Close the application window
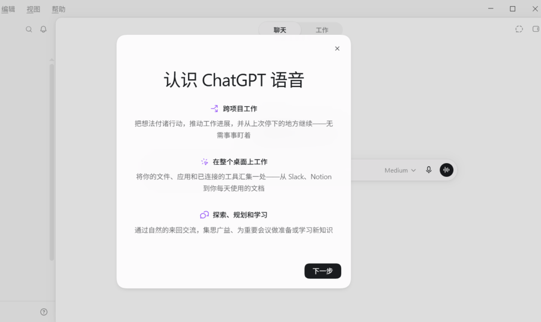 pyautogui.click(x=535, y=8)
